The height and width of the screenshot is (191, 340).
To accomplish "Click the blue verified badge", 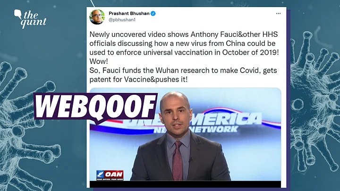I will (153, 13).
